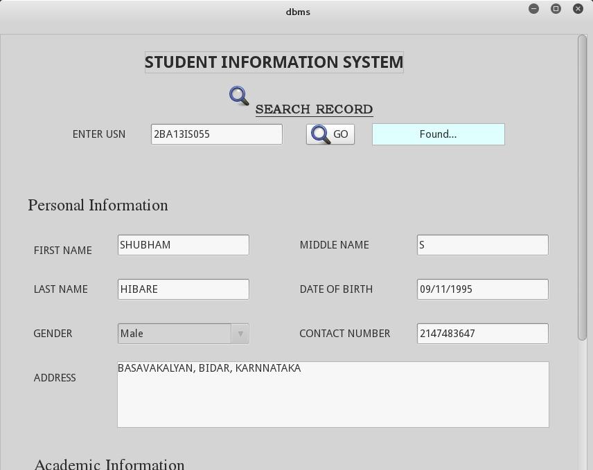Click the vertical scrollbar handle
This screenshot has height=470, width=593.
[582, 188]
